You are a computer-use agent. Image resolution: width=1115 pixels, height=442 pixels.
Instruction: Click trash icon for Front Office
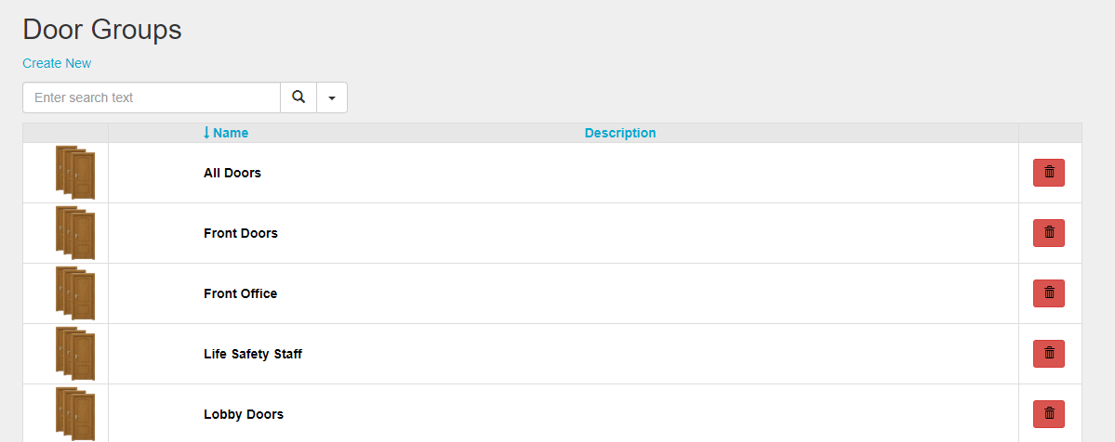click(1048, 293)
